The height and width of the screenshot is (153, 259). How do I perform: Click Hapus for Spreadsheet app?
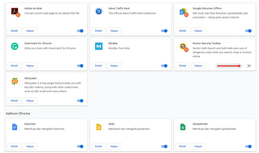click(198, 146)
